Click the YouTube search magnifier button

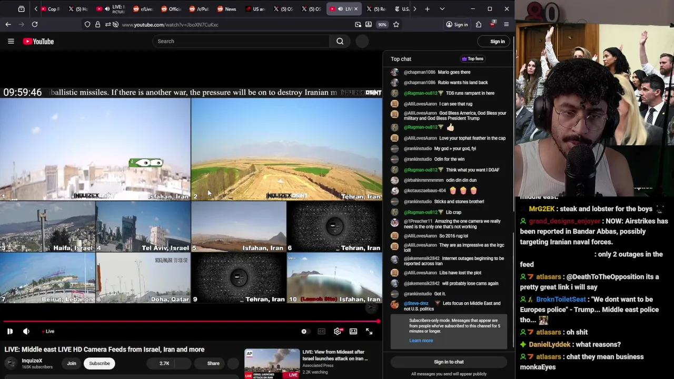[x=340, y=41]
